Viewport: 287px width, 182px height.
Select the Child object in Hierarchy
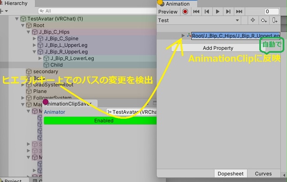pos(56,65)
